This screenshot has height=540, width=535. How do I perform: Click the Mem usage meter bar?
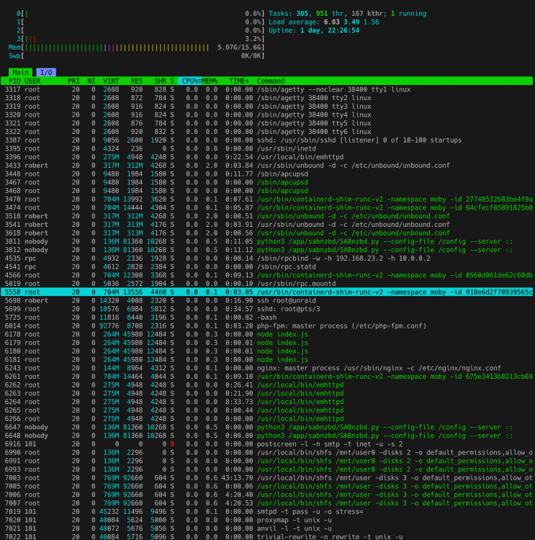click(137, 48)
